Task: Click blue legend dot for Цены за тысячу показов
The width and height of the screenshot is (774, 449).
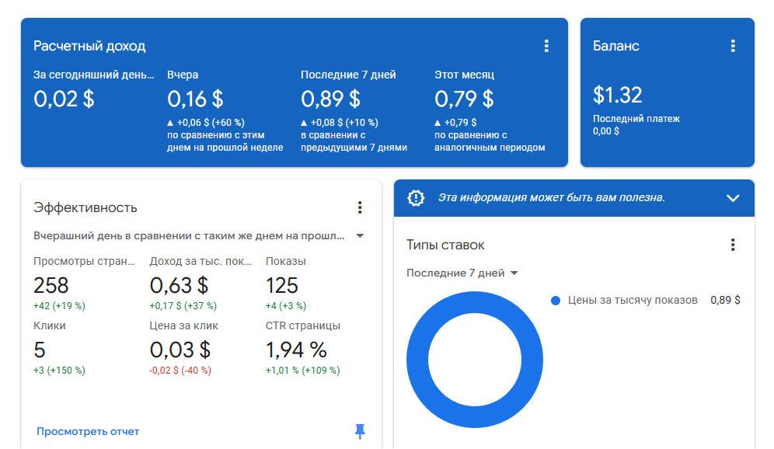Action: 555,300
